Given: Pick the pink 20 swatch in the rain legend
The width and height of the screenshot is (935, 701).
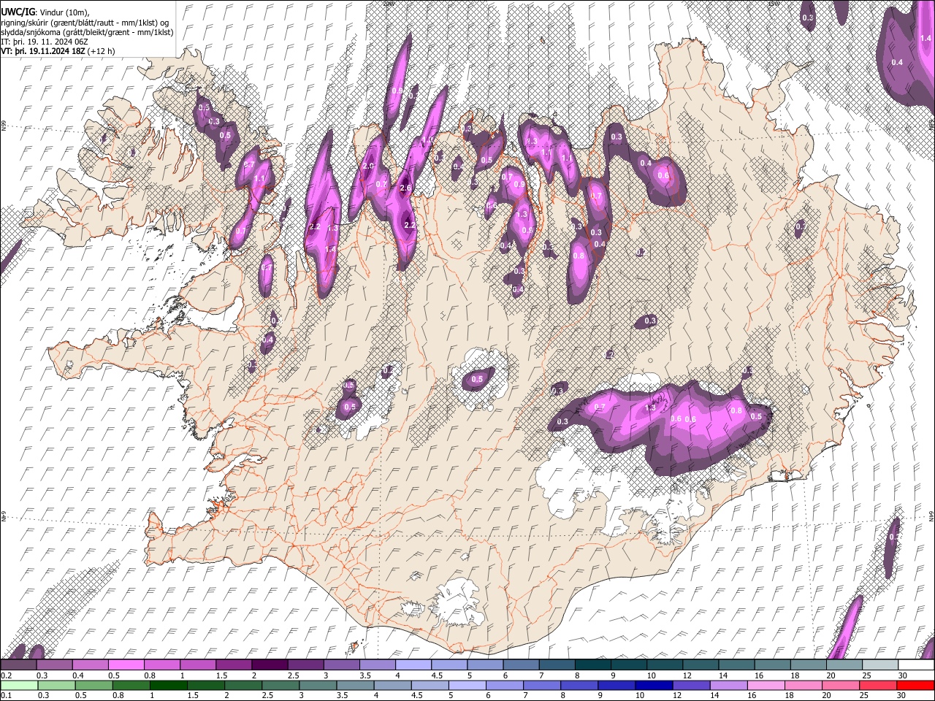Looking at the screenshot, I should click(x=841, y=685).
